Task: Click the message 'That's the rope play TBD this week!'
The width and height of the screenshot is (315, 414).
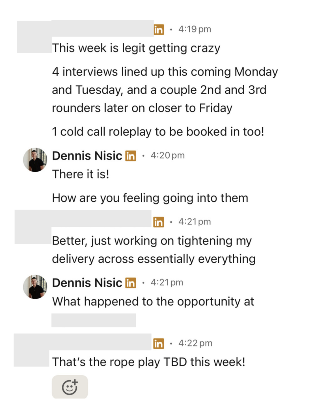Action: [149, 362]
